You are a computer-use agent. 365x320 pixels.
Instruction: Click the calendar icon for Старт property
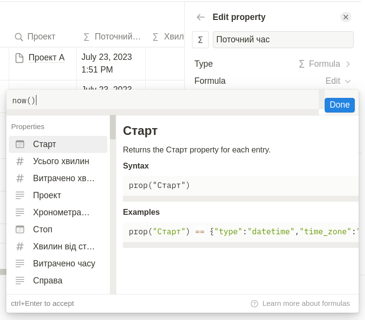pyautogui.click(x=20, y=144)
